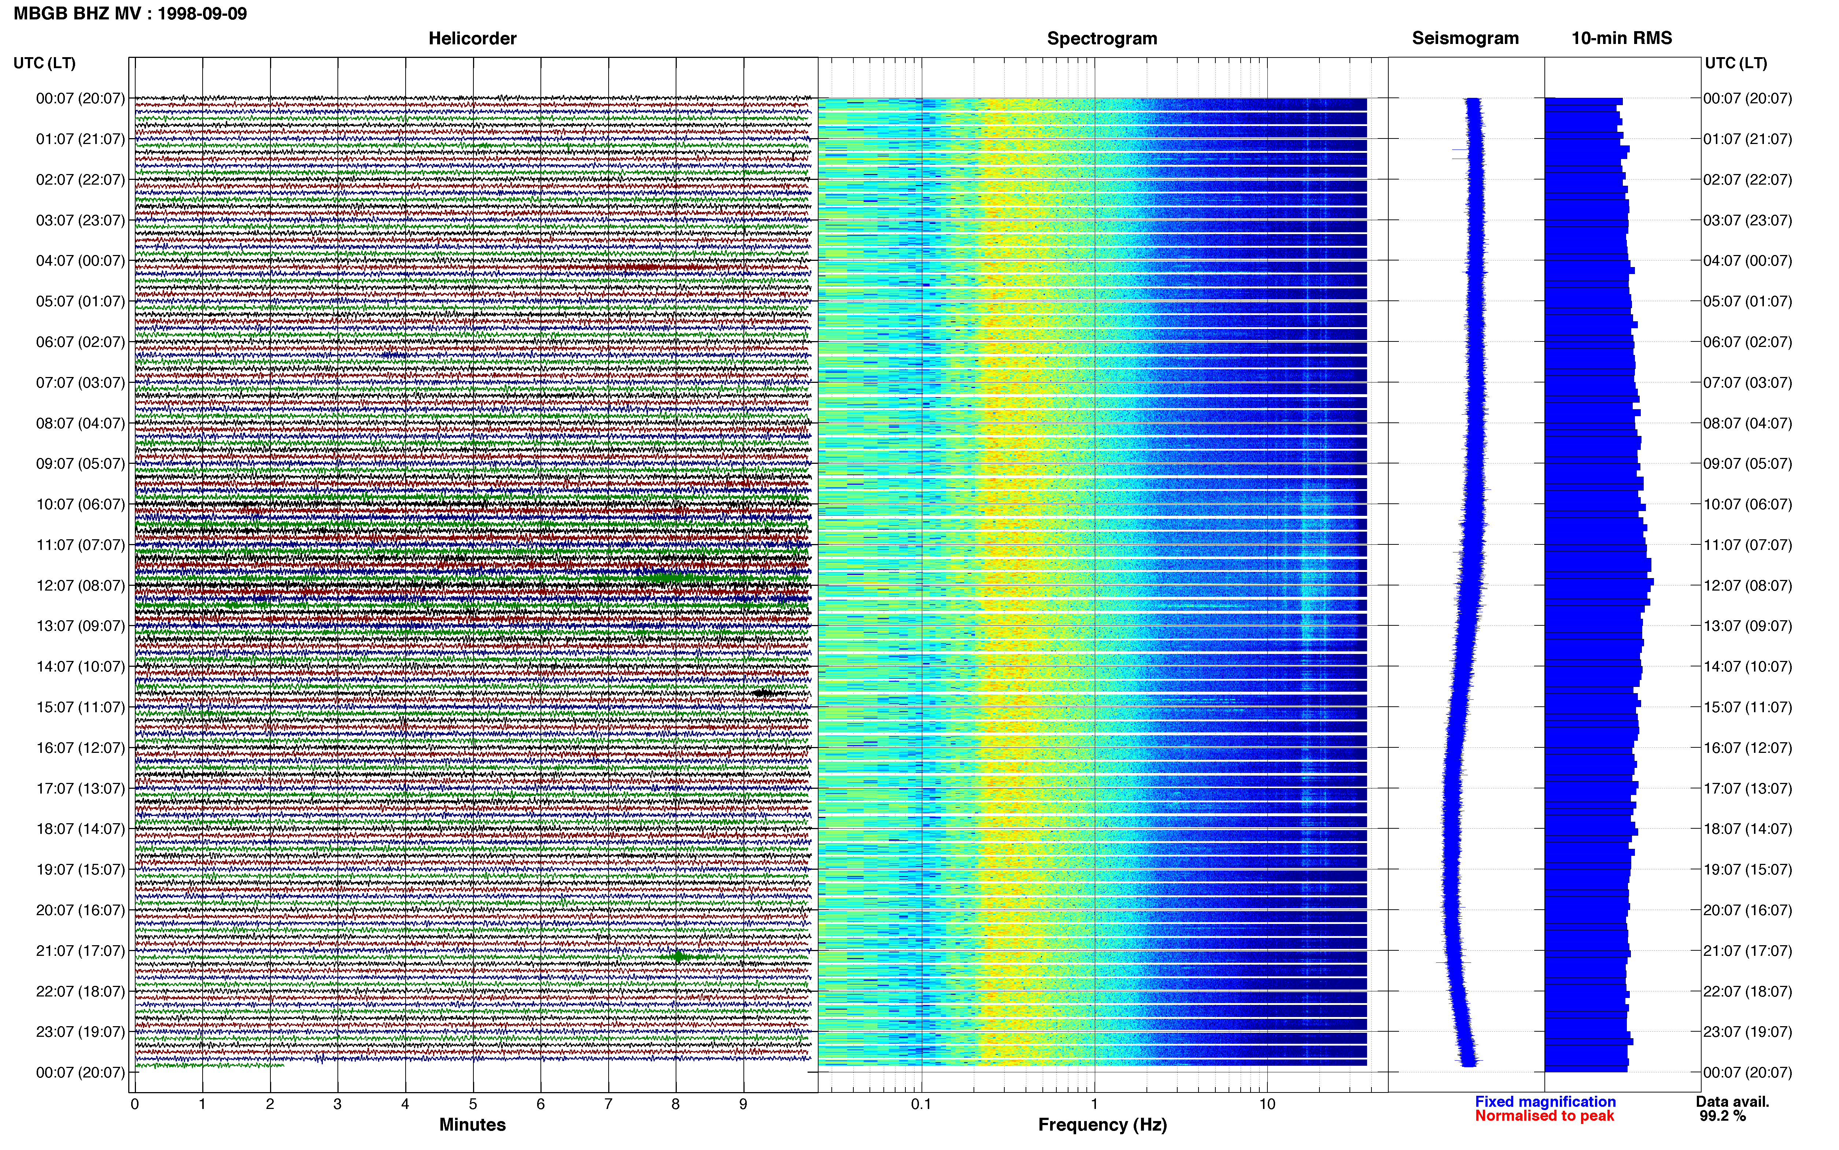Select the '10-min RMS' panel heading

coord(1621,38)
